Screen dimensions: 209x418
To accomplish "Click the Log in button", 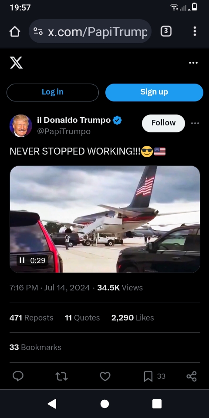I will pos(53,92).
